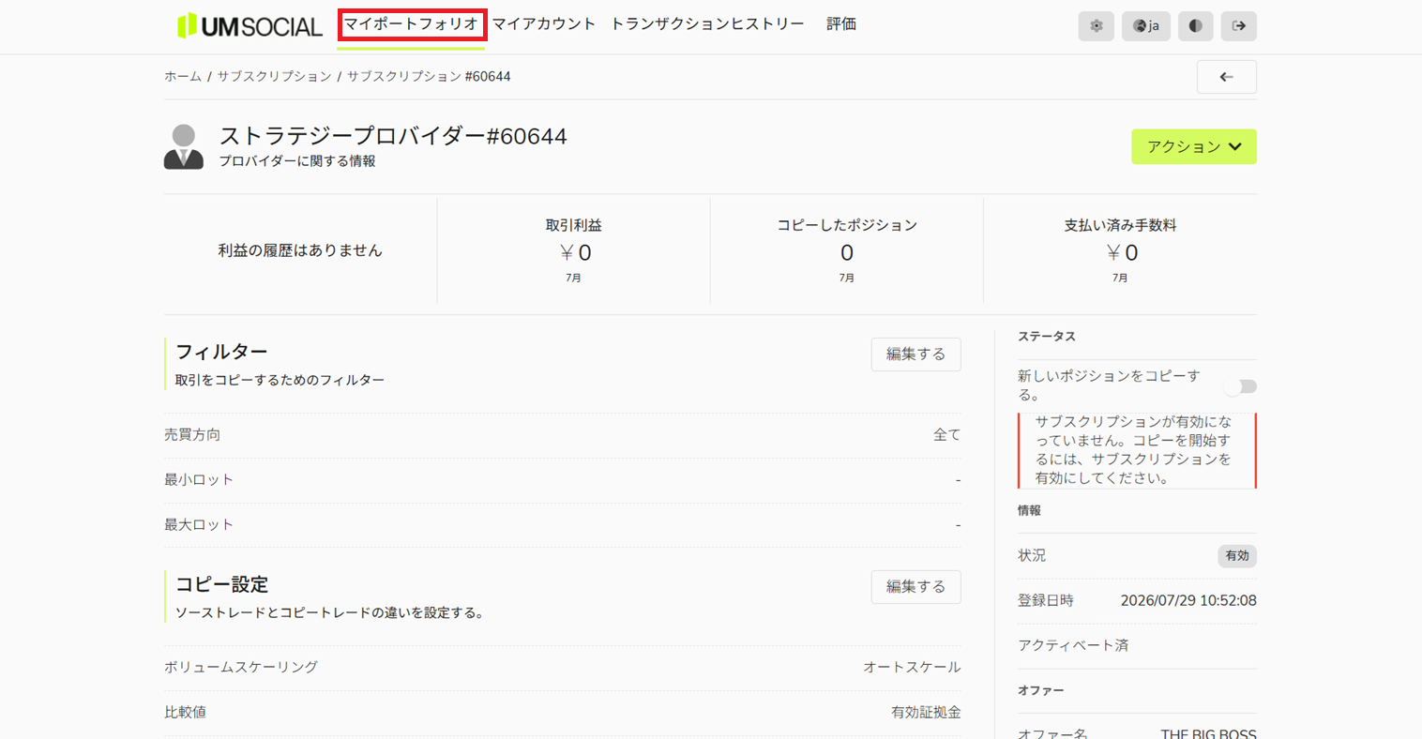Toggle 新しいポジションをコピーする switch
This screenshot has height=739, width=1422.
click(1239, 386)
